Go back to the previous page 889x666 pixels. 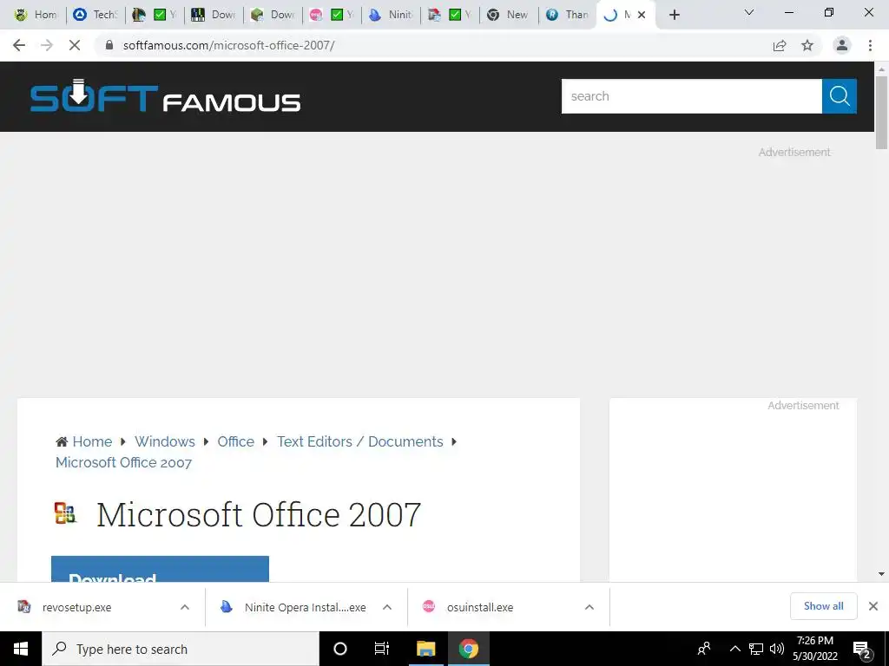click(19, 45)
